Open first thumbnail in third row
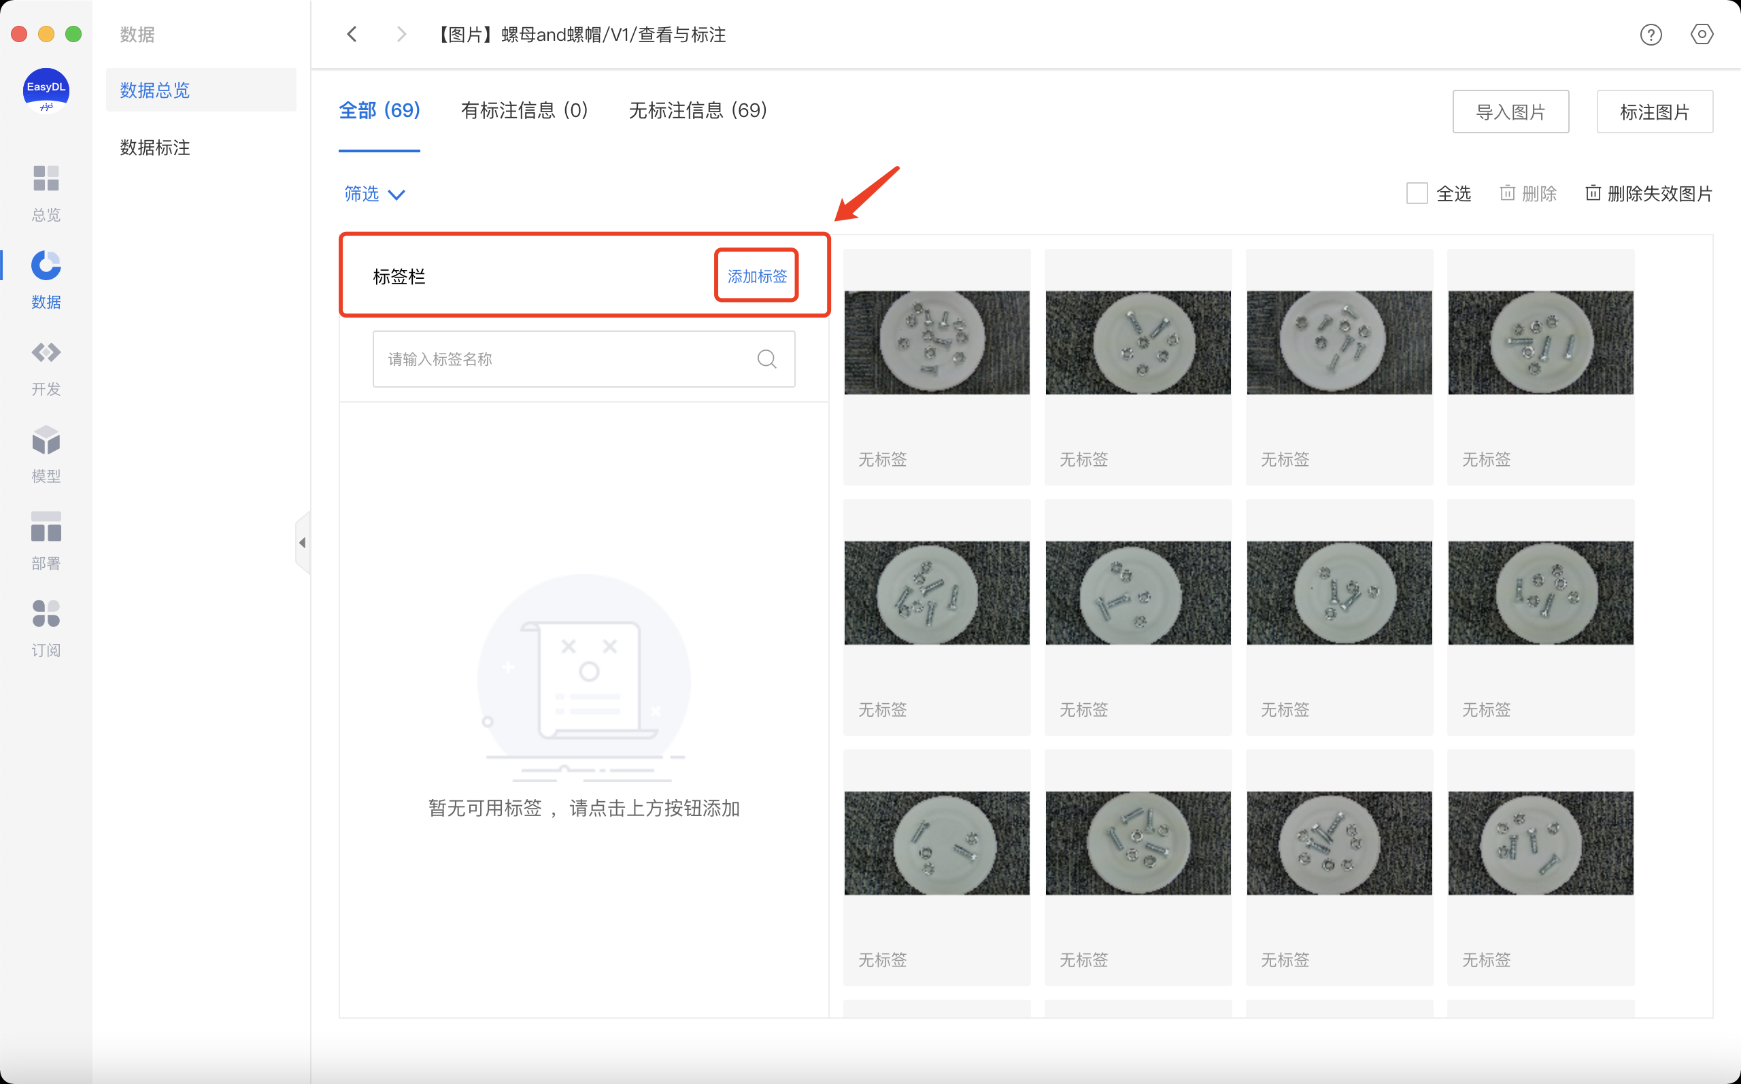Image resolution: width=1741 pixels, height=1084 pixels. point(936,843)
